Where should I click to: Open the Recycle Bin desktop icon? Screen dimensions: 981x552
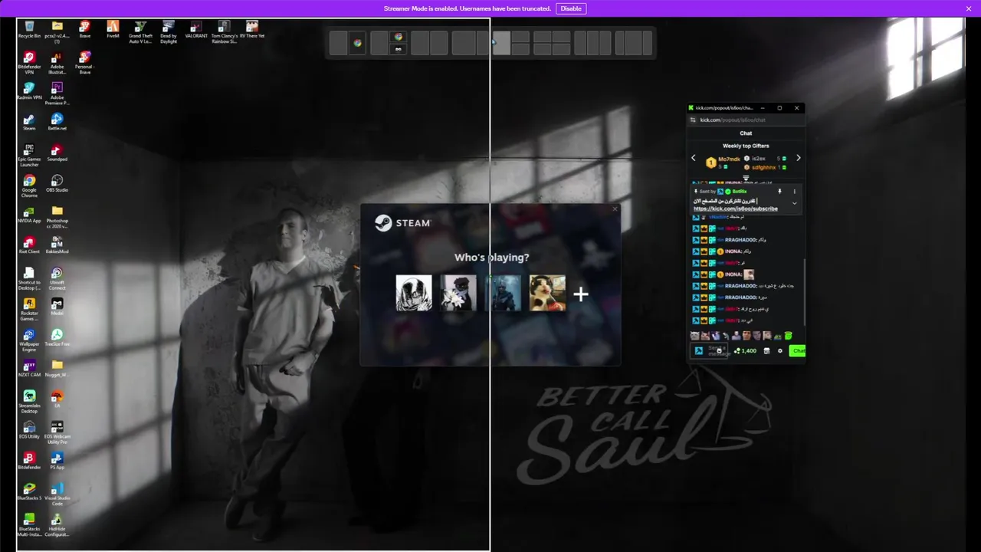(29, 31)
